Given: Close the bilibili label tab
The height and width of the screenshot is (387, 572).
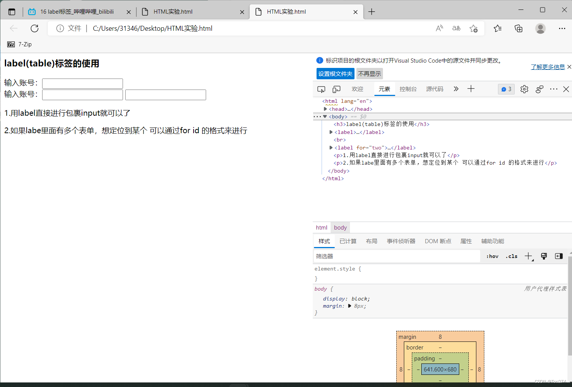Looking at the screenshot, I should pyautogui.click(x=129, y=12).
